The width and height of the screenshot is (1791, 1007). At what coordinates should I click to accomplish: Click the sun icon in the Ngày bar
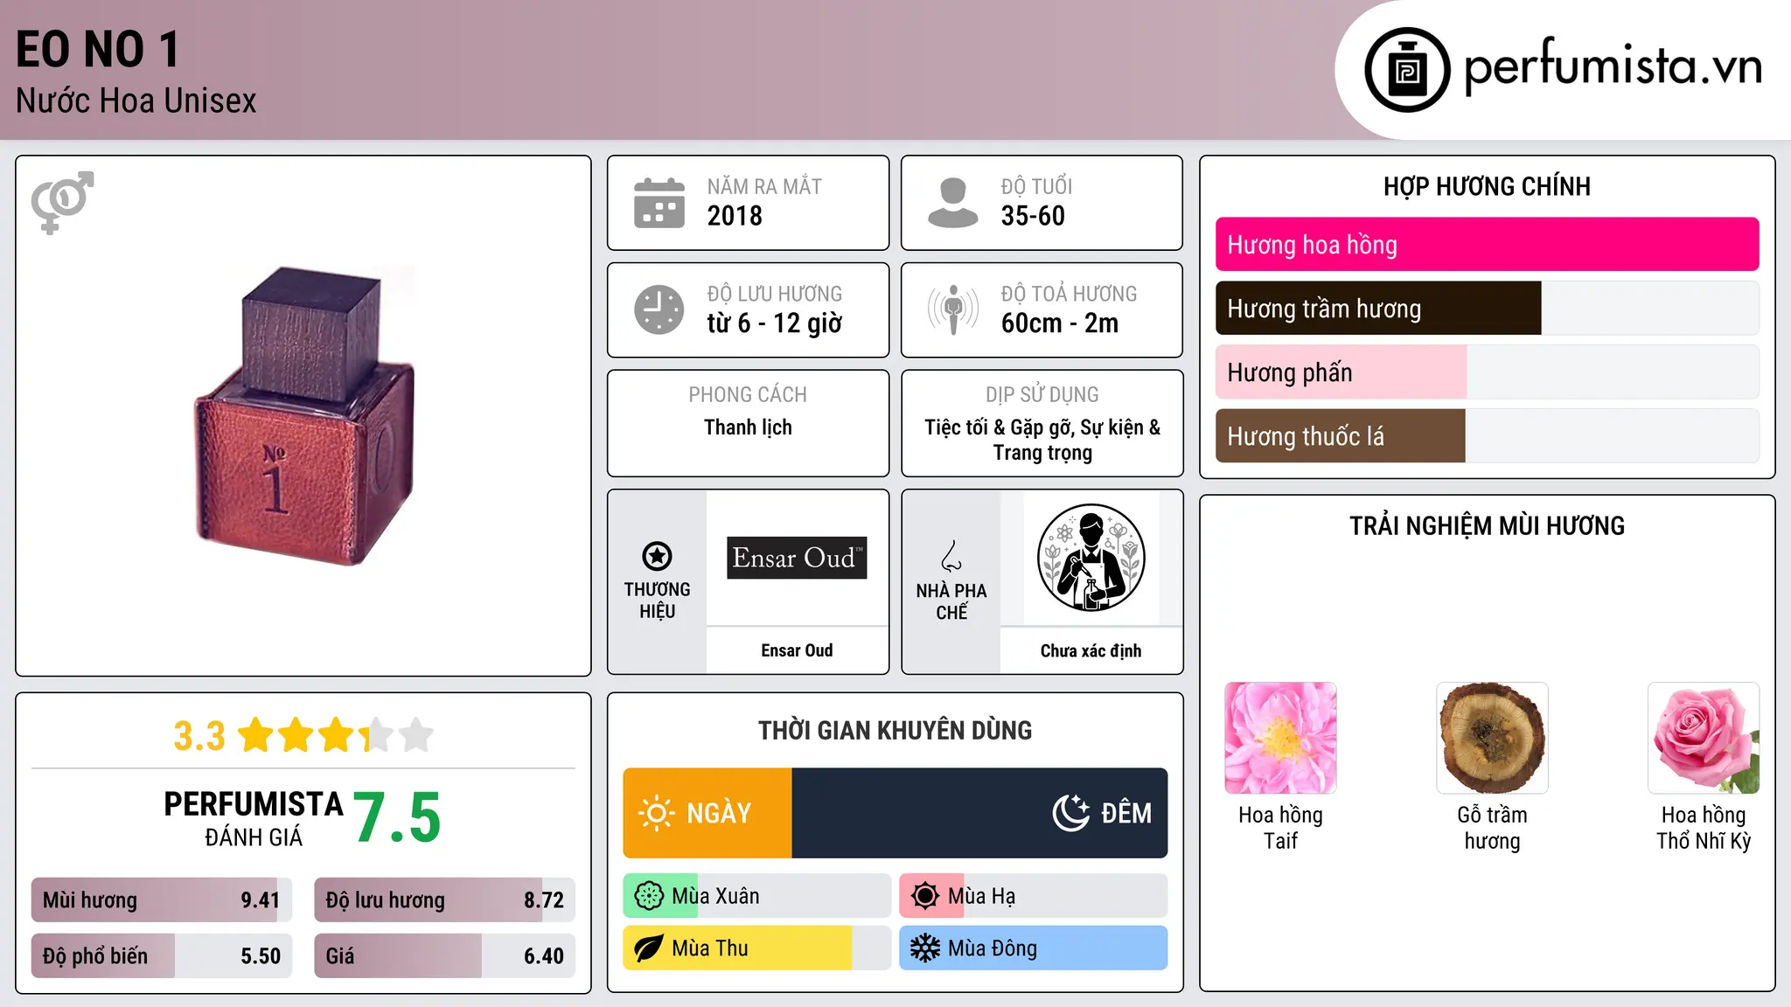pyautogui.click(x=657, y=813)
